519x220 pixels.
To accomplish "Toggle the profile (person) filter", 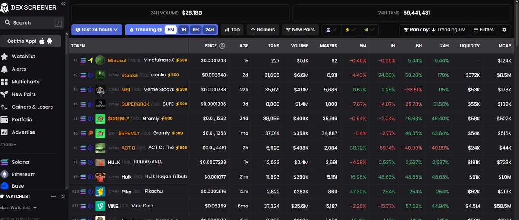I will tap(331, 30).
